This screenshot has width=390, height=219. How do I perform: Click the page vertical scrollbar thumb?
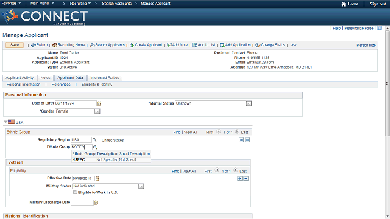tap(388, 83)
